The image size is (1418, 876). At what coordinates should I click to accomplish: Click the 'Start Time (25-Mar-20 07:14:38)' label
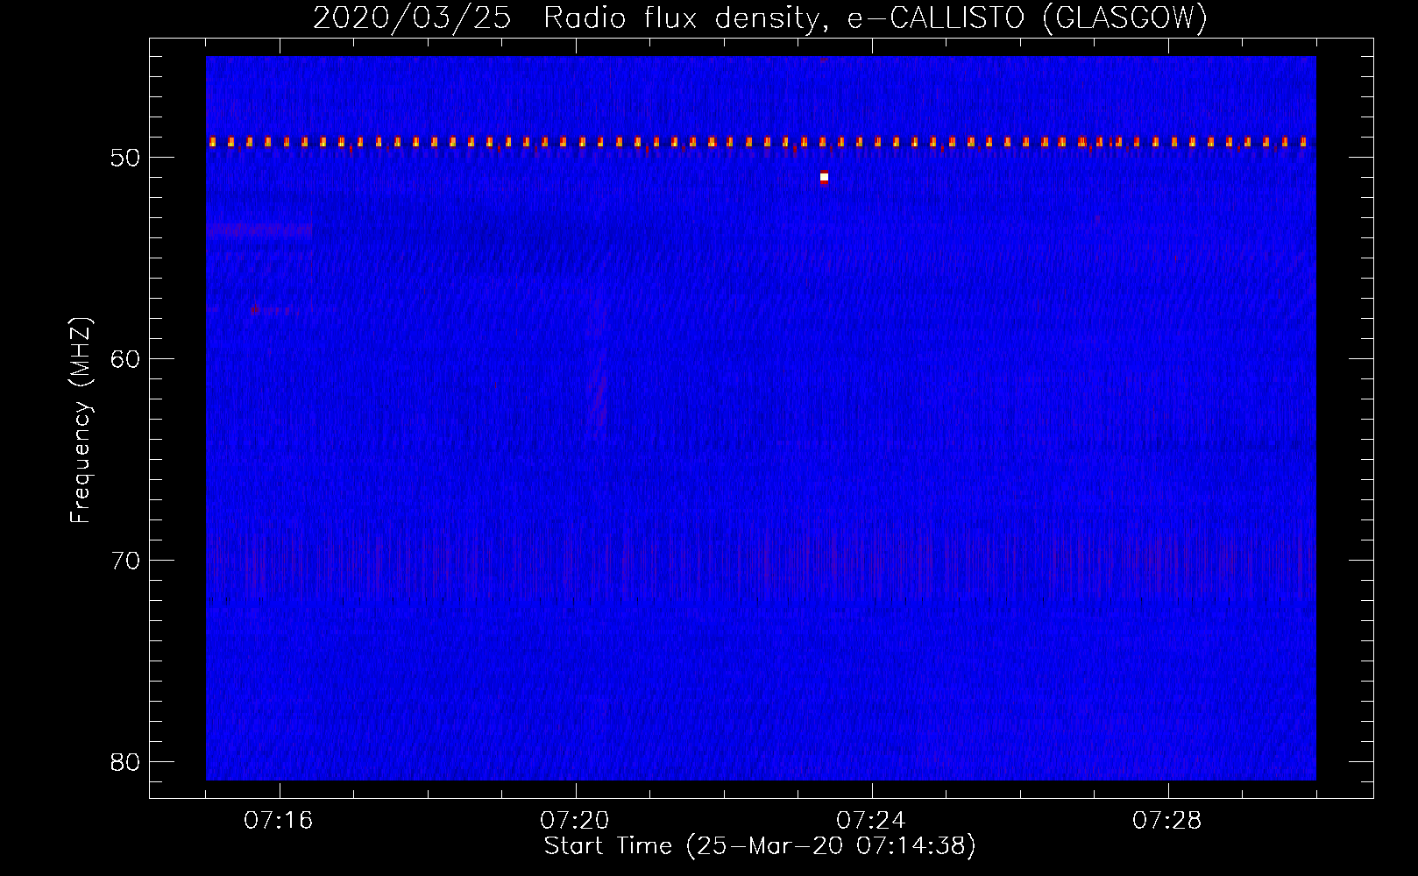tap(760, 846)
